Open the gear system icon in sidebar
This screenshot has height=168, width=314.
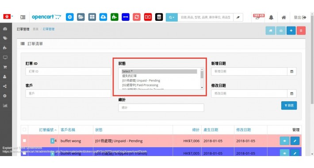[5, 96]
